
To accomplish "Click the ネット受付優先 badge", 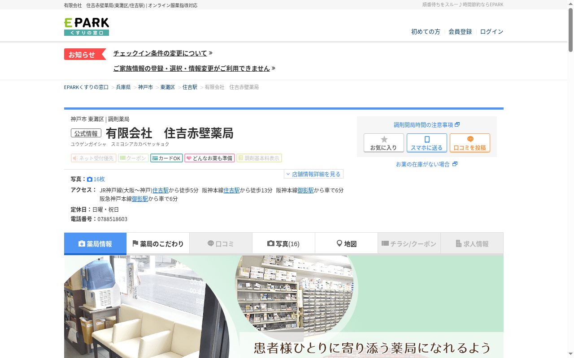I will pos(94,158).
